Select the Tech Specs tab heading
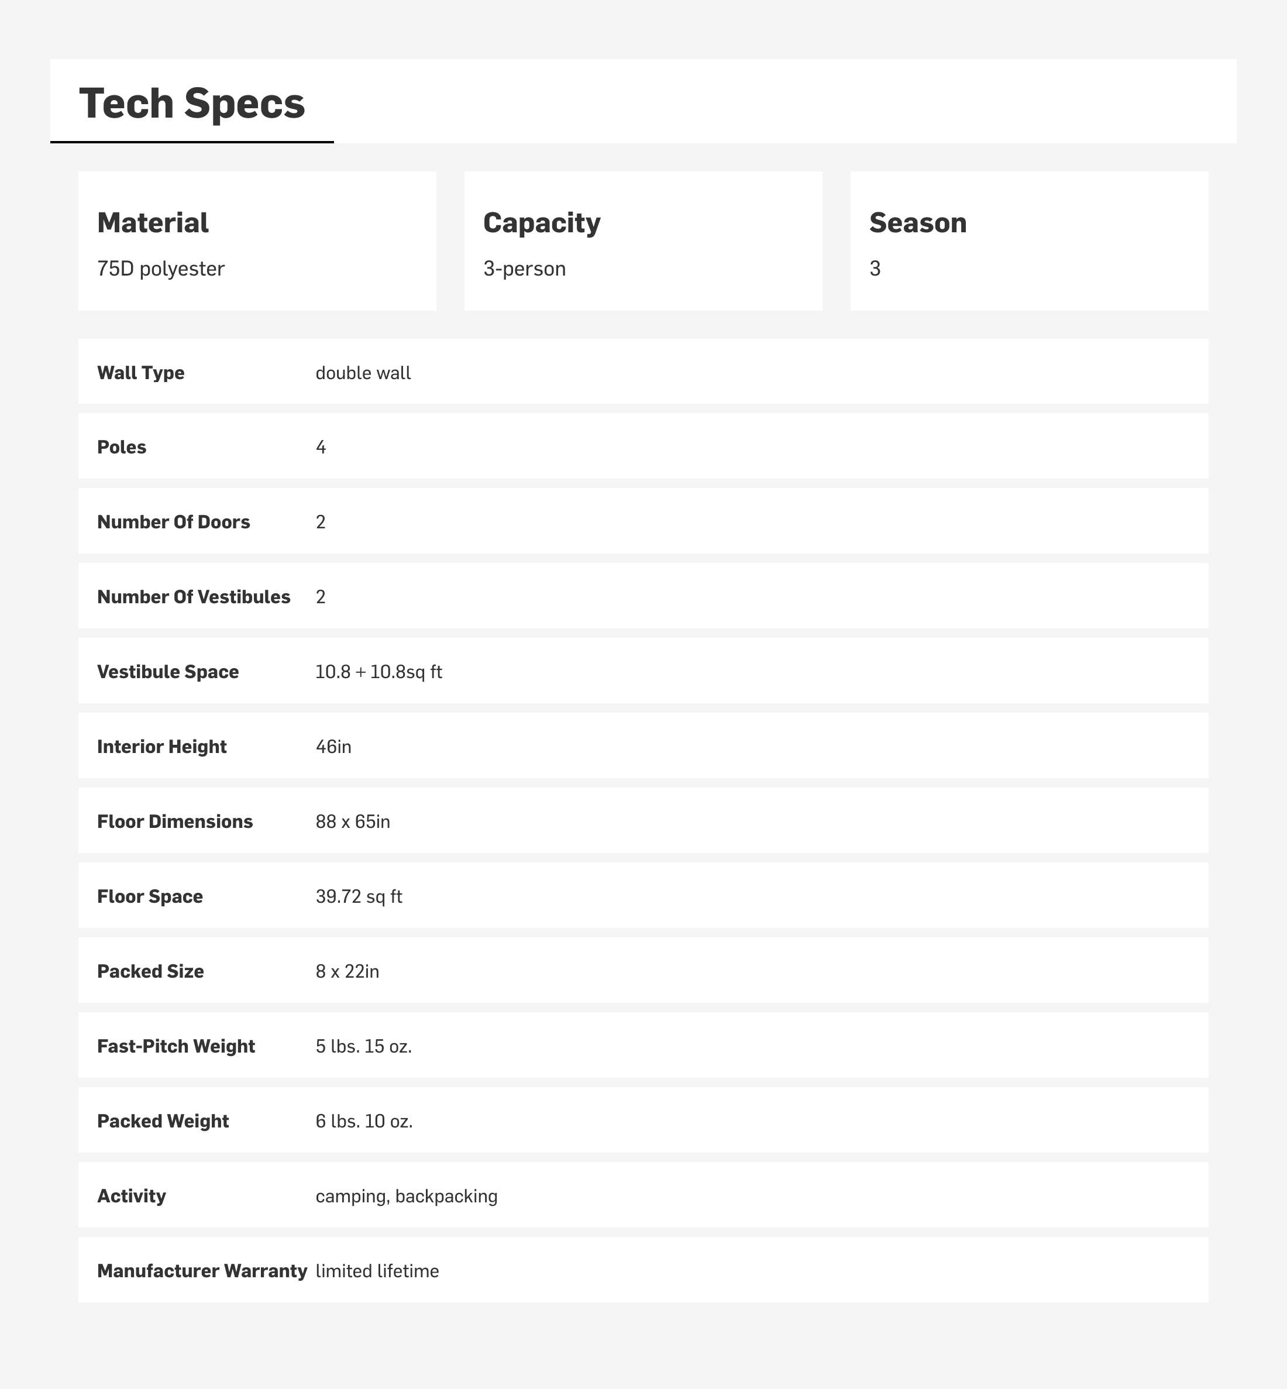 tap(191, 103)
